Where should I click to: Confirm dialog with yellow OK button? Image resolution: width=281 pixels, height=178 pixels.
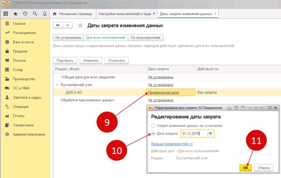245,168
